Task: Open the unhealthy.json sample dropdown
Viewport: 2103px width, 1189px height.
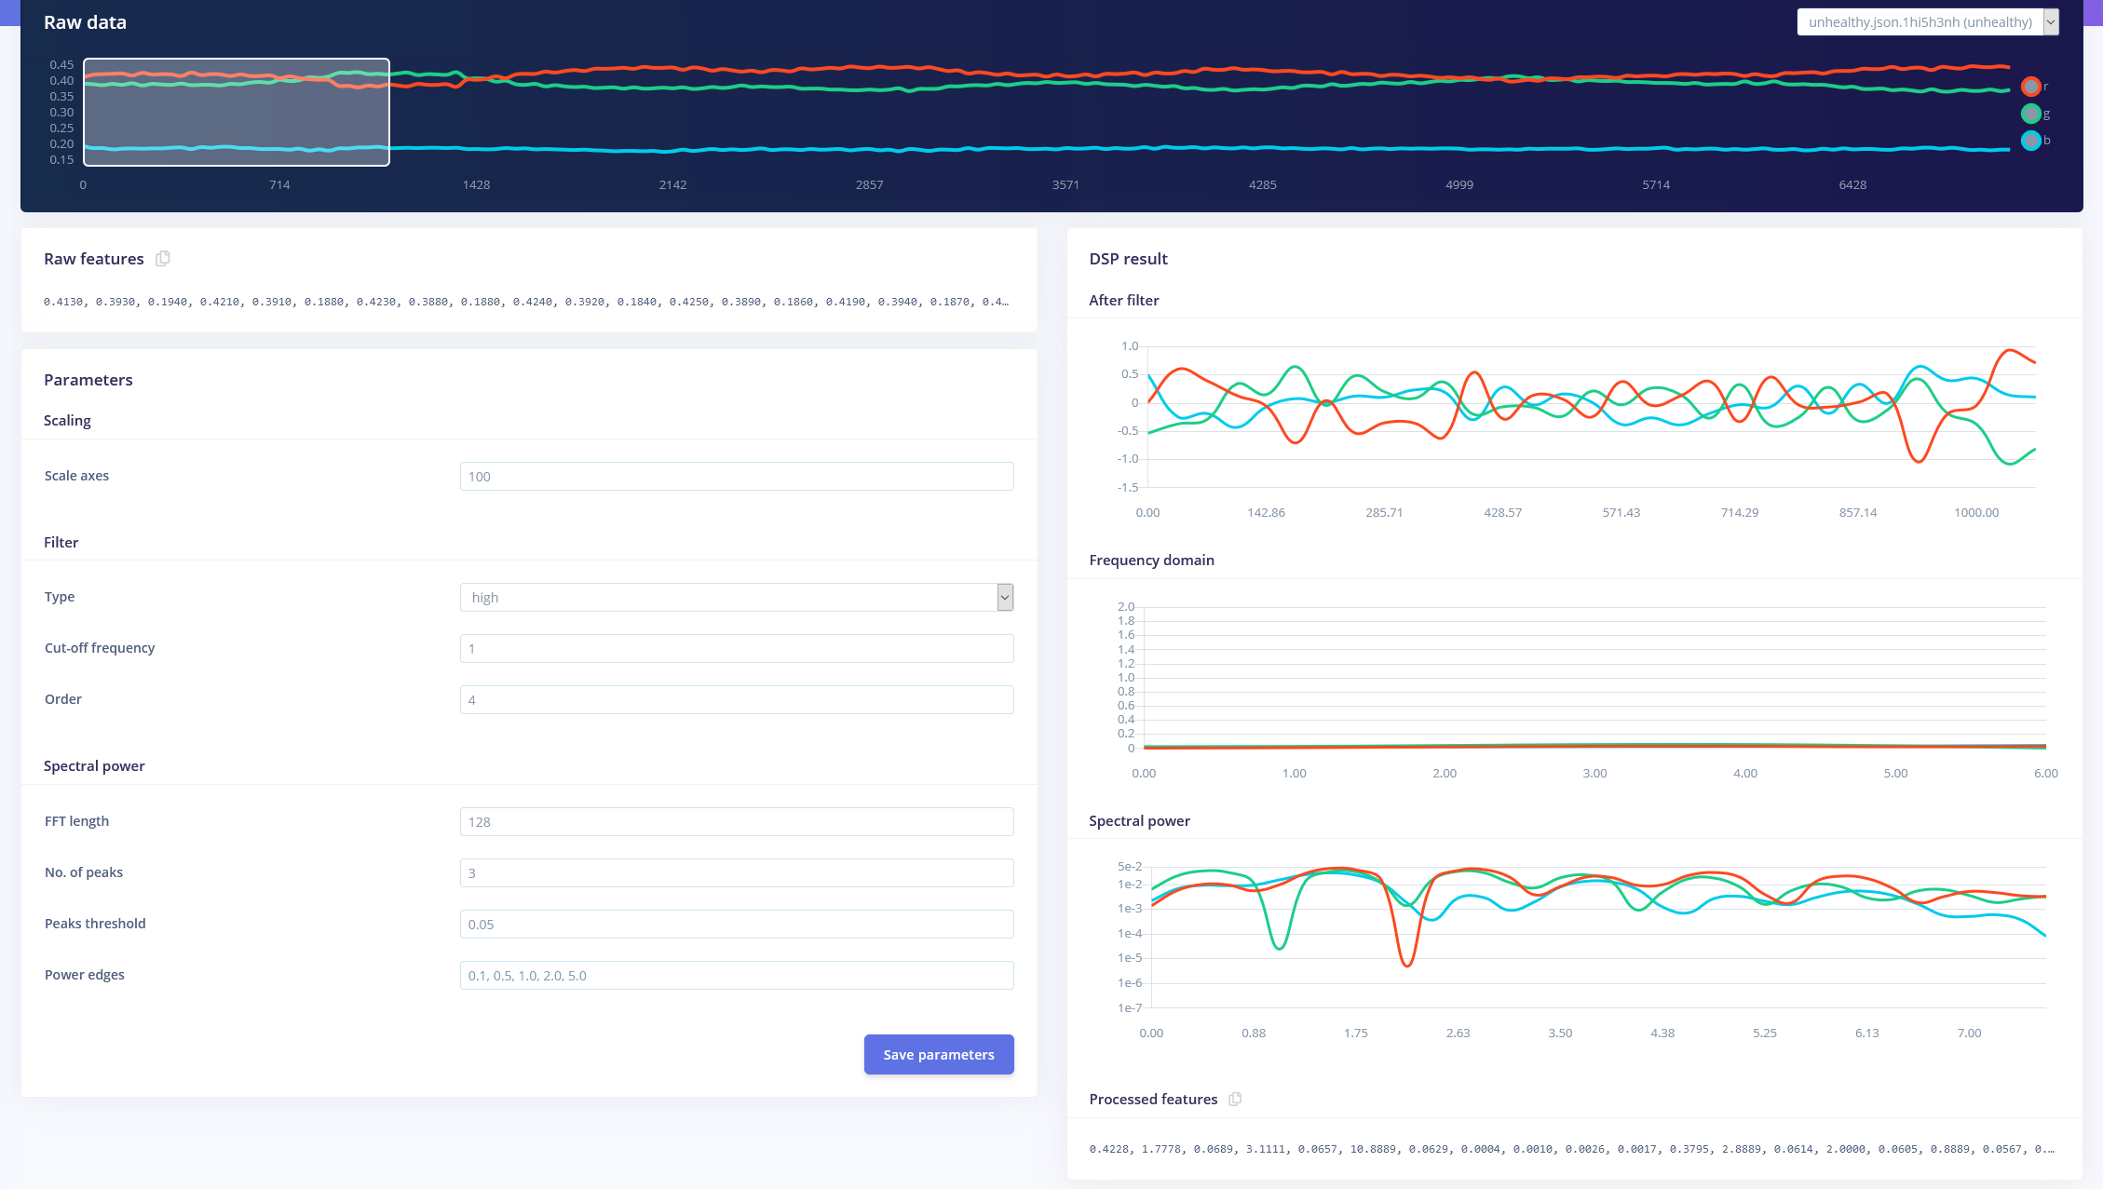Action: pos(1927,22)
